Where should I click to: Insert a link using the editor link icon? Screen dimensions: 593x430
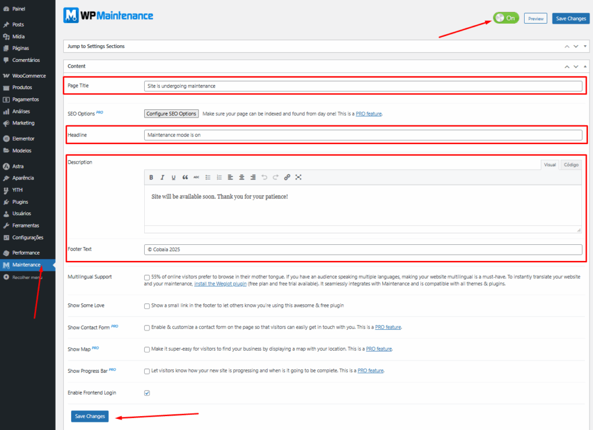(x=287, y=177)
